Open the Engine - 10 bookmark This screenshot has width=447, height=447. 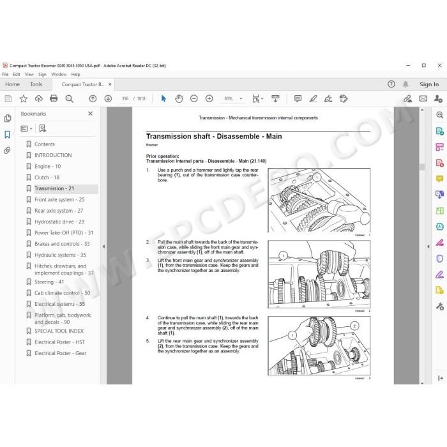(48, 167)
